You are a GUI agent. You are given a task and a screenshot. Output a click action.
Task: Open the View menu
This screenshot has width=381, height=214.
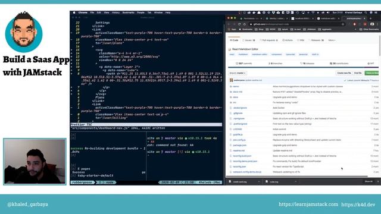pyautogui.click(x=107, y=12)
